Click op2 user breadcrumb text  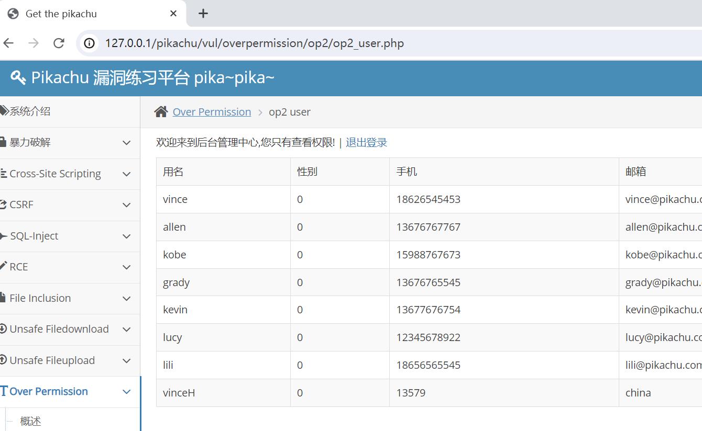(x=290, y=112)
